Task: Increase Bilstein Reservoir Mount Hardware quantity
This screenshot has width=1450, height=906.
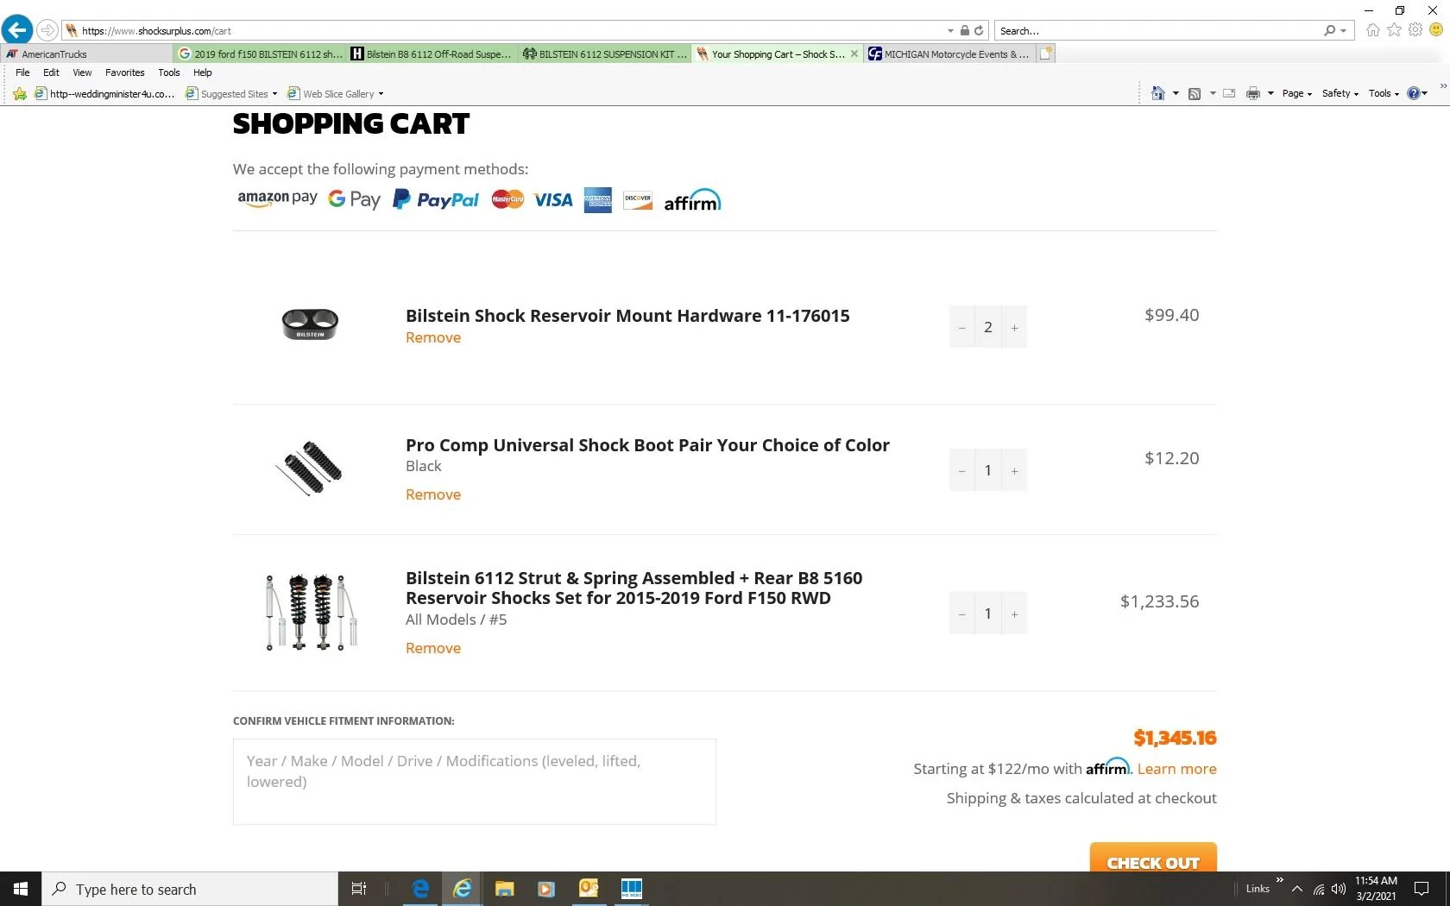Action: (x=1015, y=328)
